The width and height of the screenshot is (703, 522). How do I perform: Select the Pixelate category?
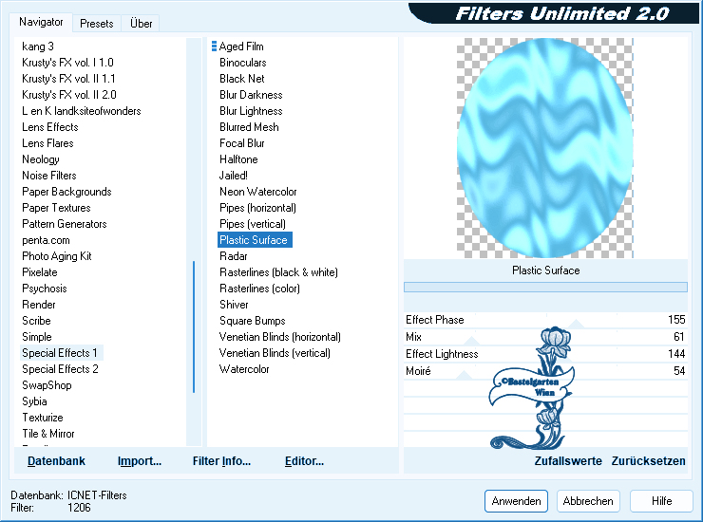[x=40, y=272]
